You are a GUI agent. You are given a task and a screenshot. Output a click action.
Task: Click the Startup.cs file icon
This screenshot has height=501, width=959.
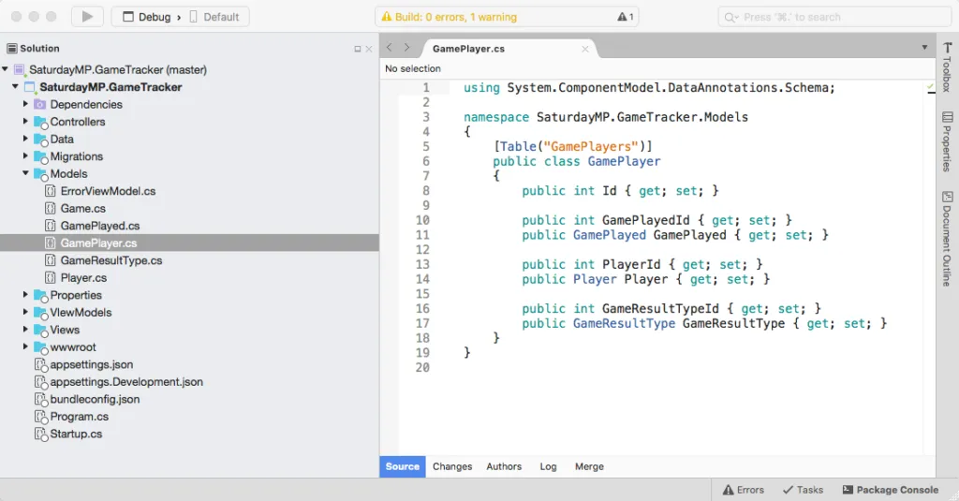tap(40, 435)
